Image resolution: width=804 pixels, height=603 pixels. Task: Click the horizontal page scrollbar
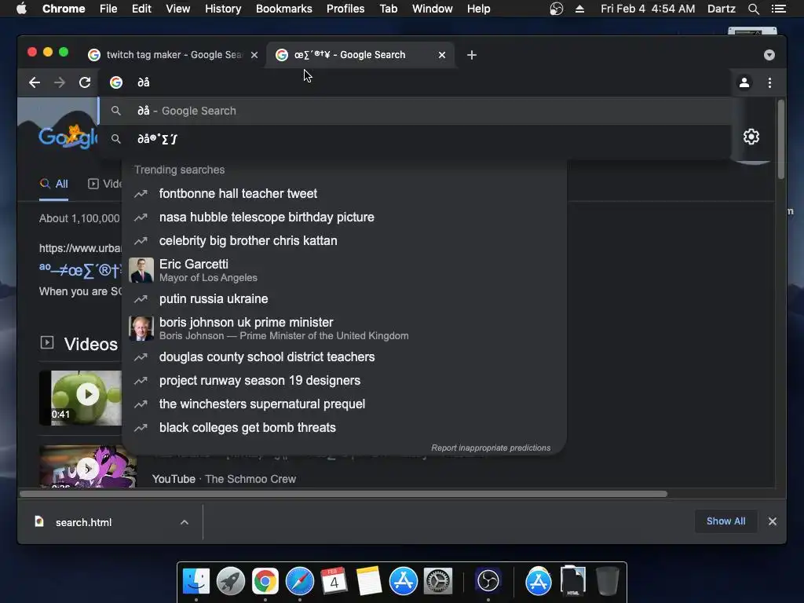point(344,494)
